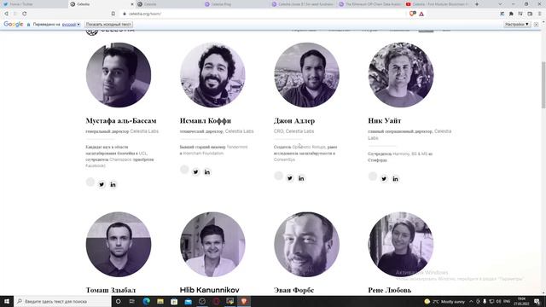Click the gray circle icon under Nick White
This screenshot has width=546, height=307.
click(x=373, y=177)
